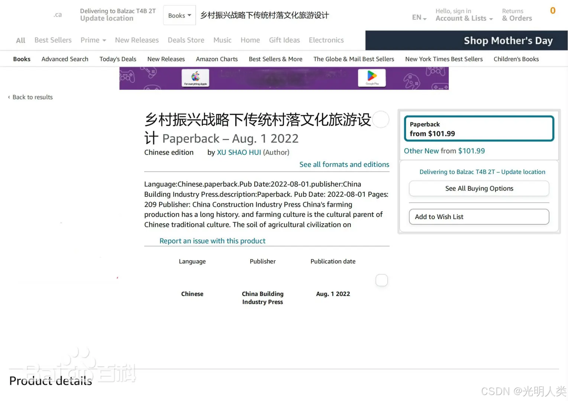Open author XU SHAO HUI's page
The image size is (568, 401).
click(239, 153)
